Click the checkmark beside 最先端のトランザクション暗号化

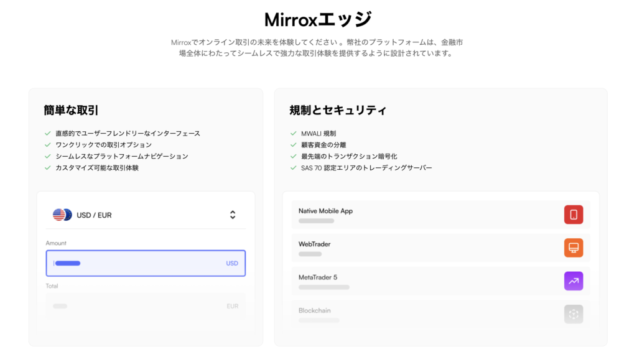294,156
